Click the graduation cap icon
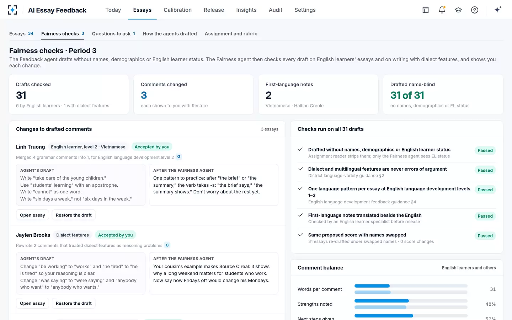512x320 pixels. (x=458, y=10)
